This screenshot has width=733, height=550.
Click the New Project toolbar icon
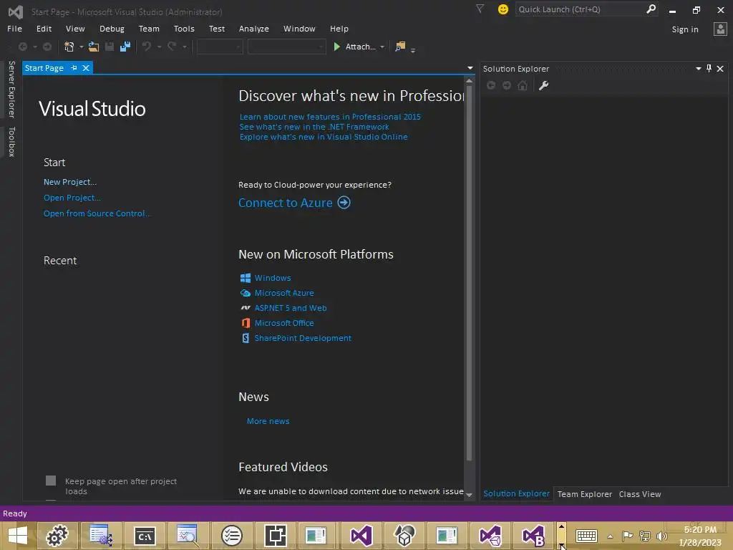pyautogui.click(x=69, y=47)
